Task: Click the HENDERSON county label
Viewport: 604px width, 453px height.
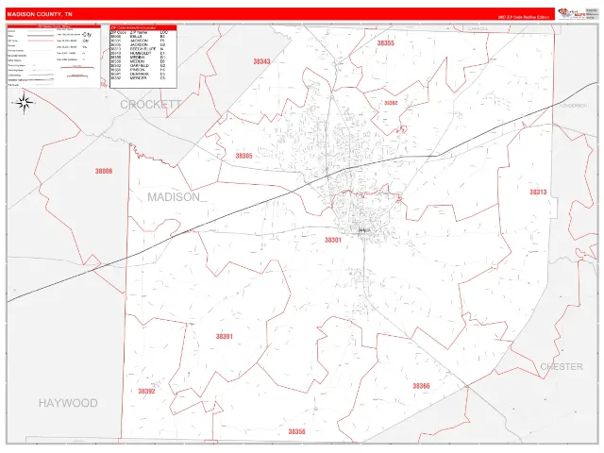Action: (573, 106)
